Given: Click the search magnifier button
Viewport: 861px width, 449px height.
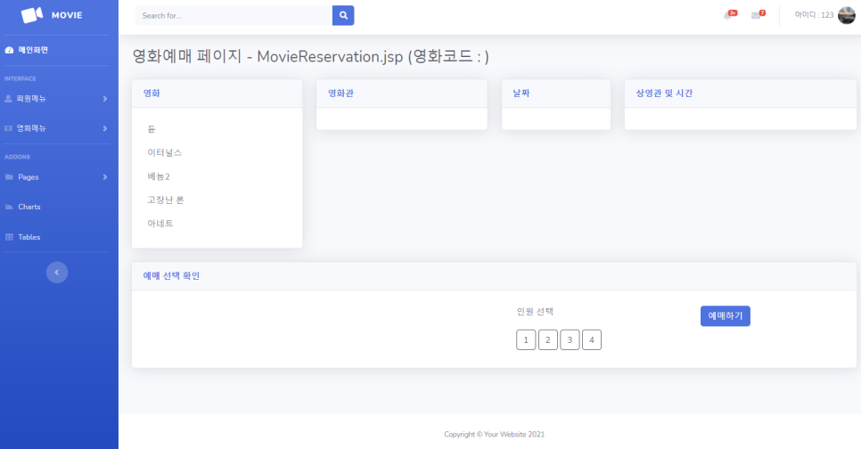Looking at the screenshot, I should 343,15.
